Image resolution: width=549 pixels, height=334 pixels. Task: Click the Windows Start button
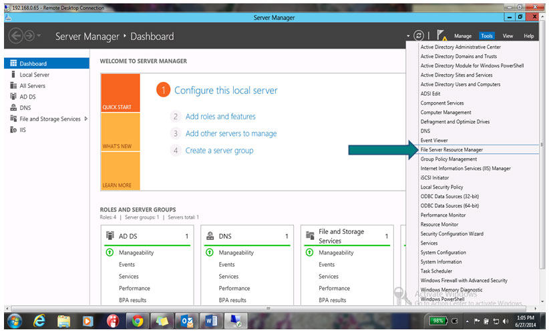coord(14,321)
